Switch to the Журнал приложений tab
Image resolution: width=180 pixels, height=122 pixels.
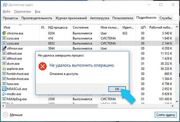coord(71,18)
